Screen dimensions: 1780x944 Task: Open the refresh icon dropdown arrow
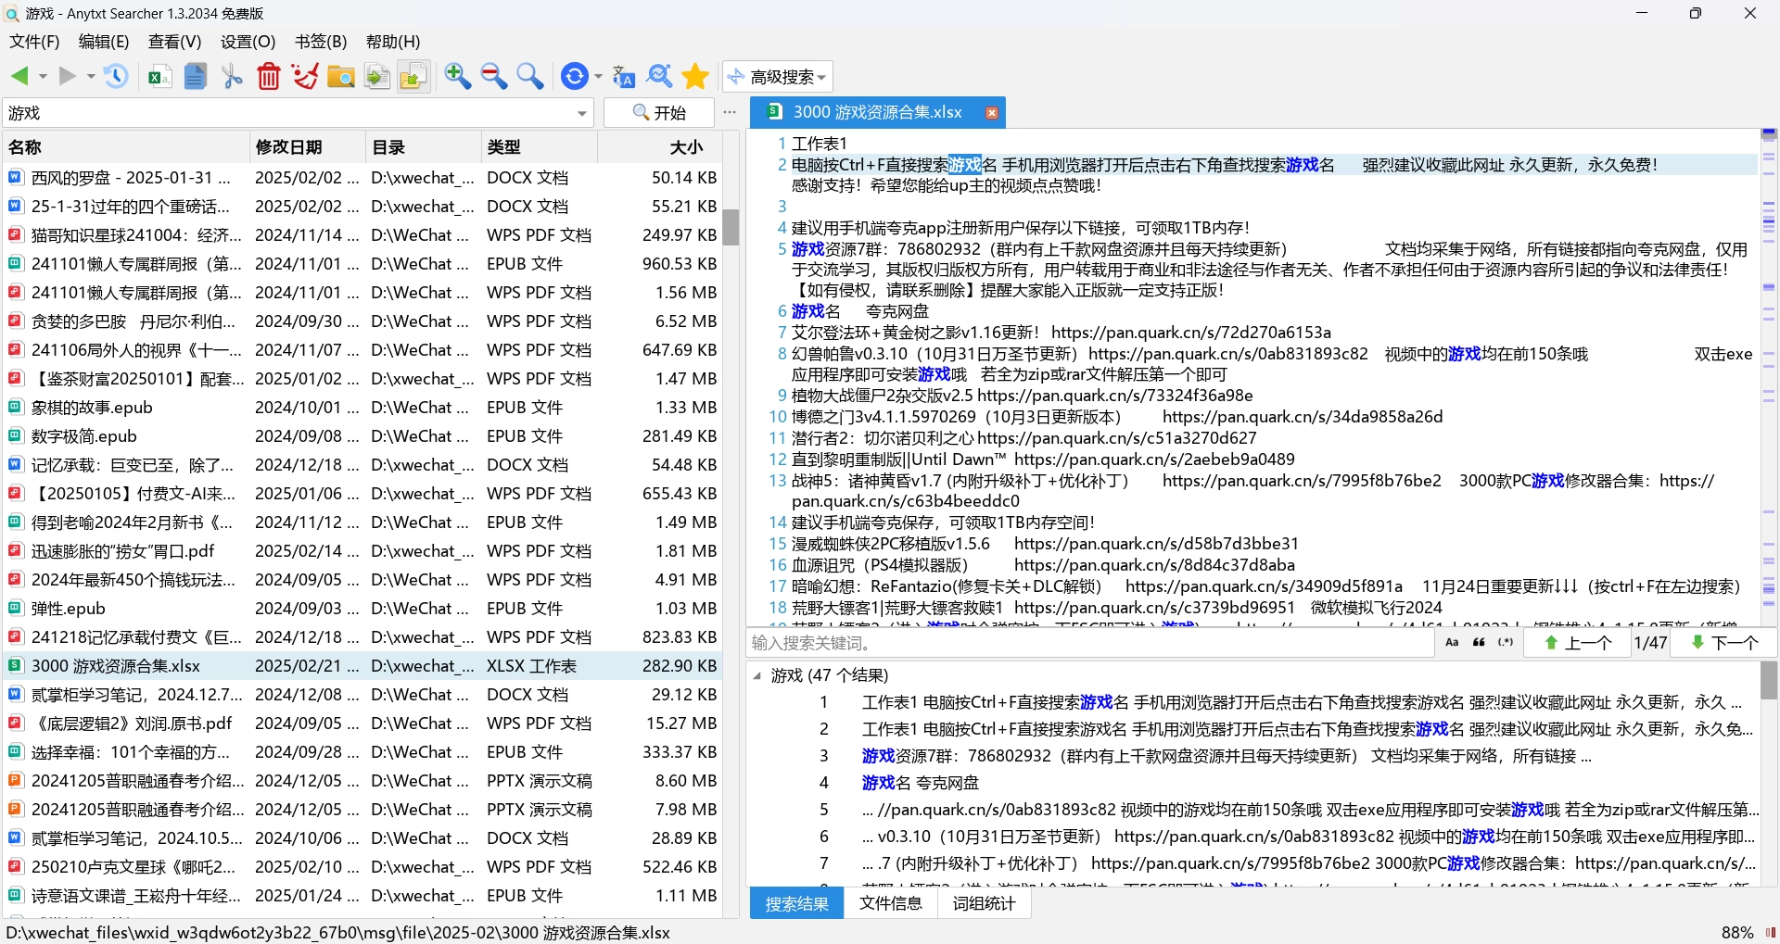pyautogui.click(x=598, y=77)
